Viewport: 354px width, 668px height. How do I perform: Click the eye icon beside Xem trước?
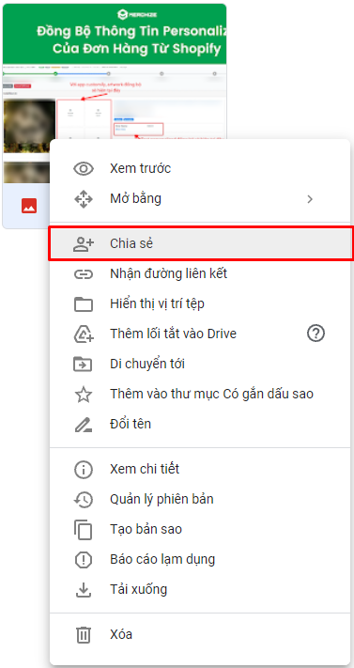(84, 169)
